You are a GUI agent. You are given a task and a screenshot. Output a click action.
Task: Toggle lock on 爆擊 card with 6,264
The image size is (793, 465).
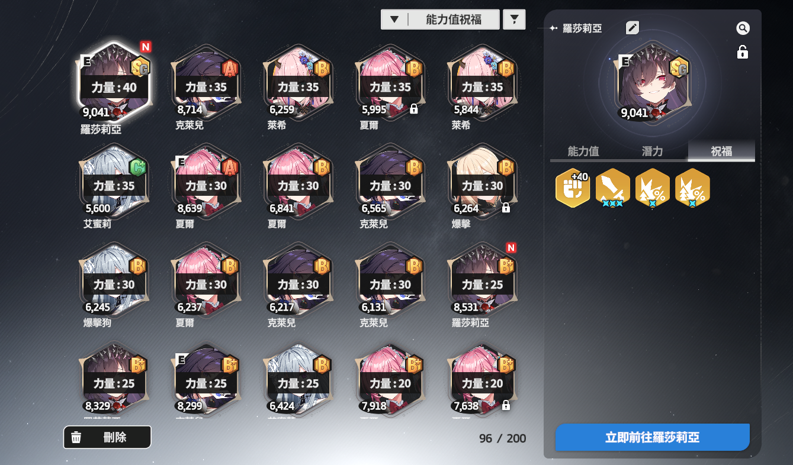point(506,208)
